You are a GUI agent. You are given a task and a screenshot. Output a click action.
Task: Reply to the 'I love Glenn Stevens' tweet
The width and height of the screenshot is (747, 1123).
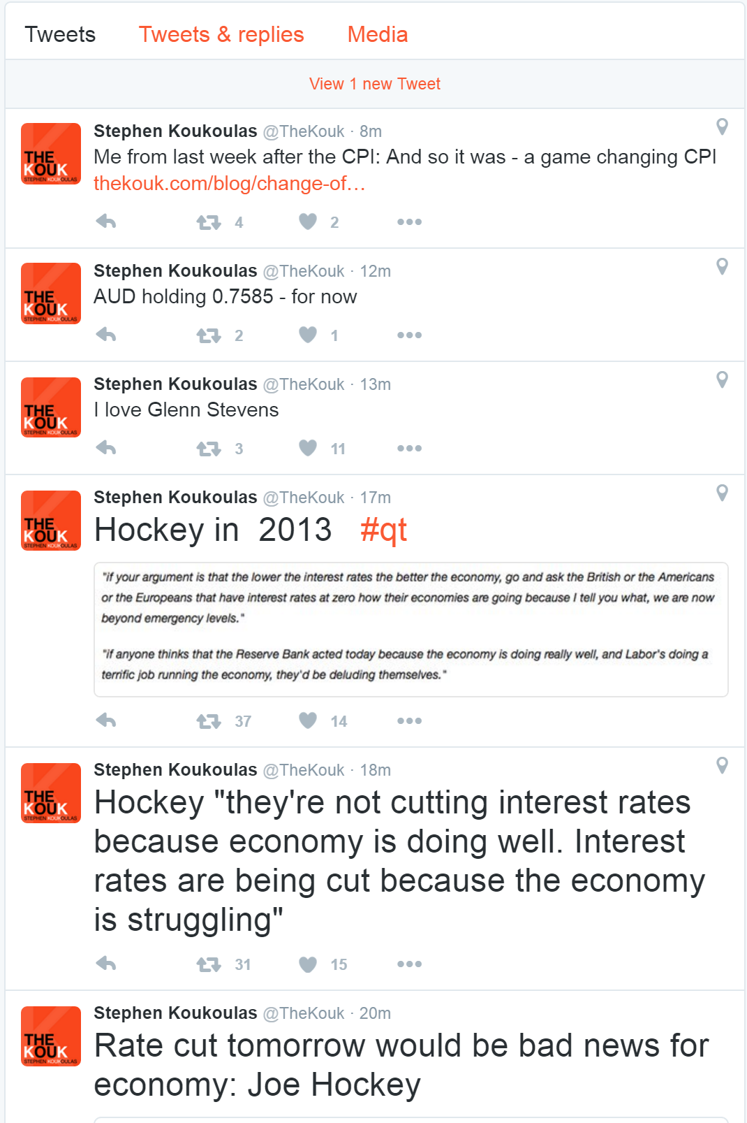[106, 448]
